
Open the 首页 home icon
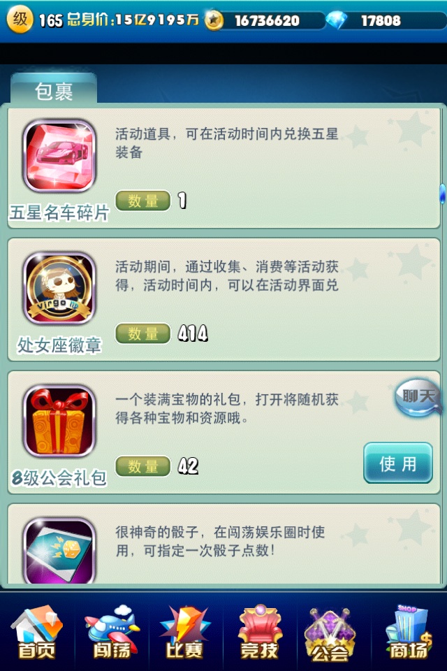pos(37,633)
